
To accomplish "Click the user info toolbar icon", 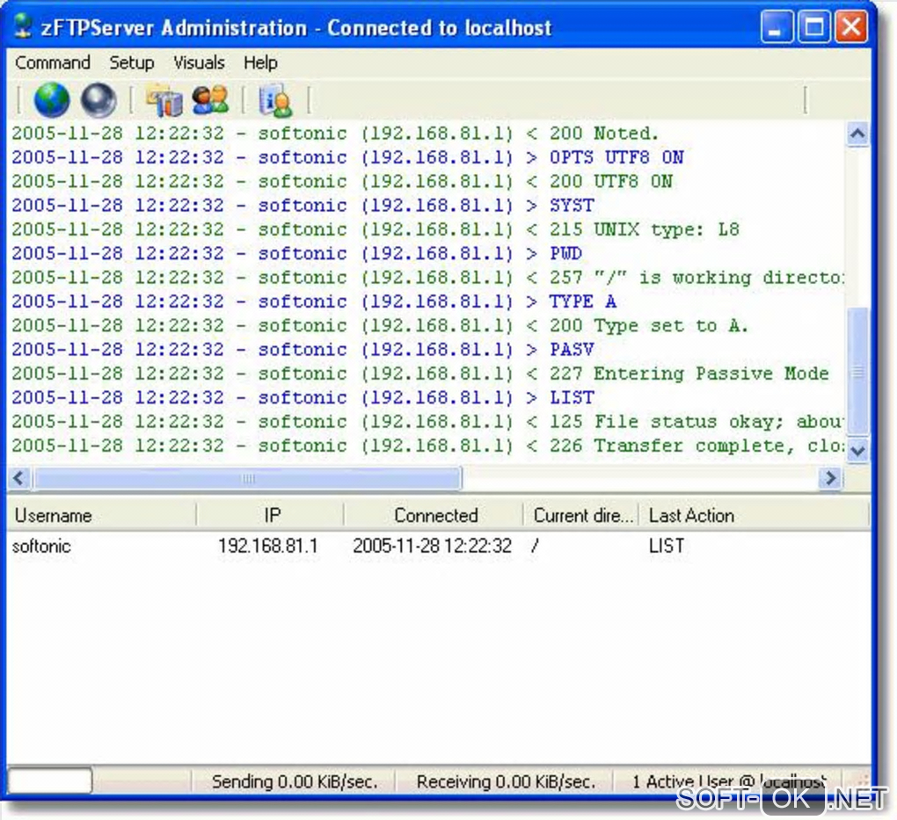I will pos(275,101).
